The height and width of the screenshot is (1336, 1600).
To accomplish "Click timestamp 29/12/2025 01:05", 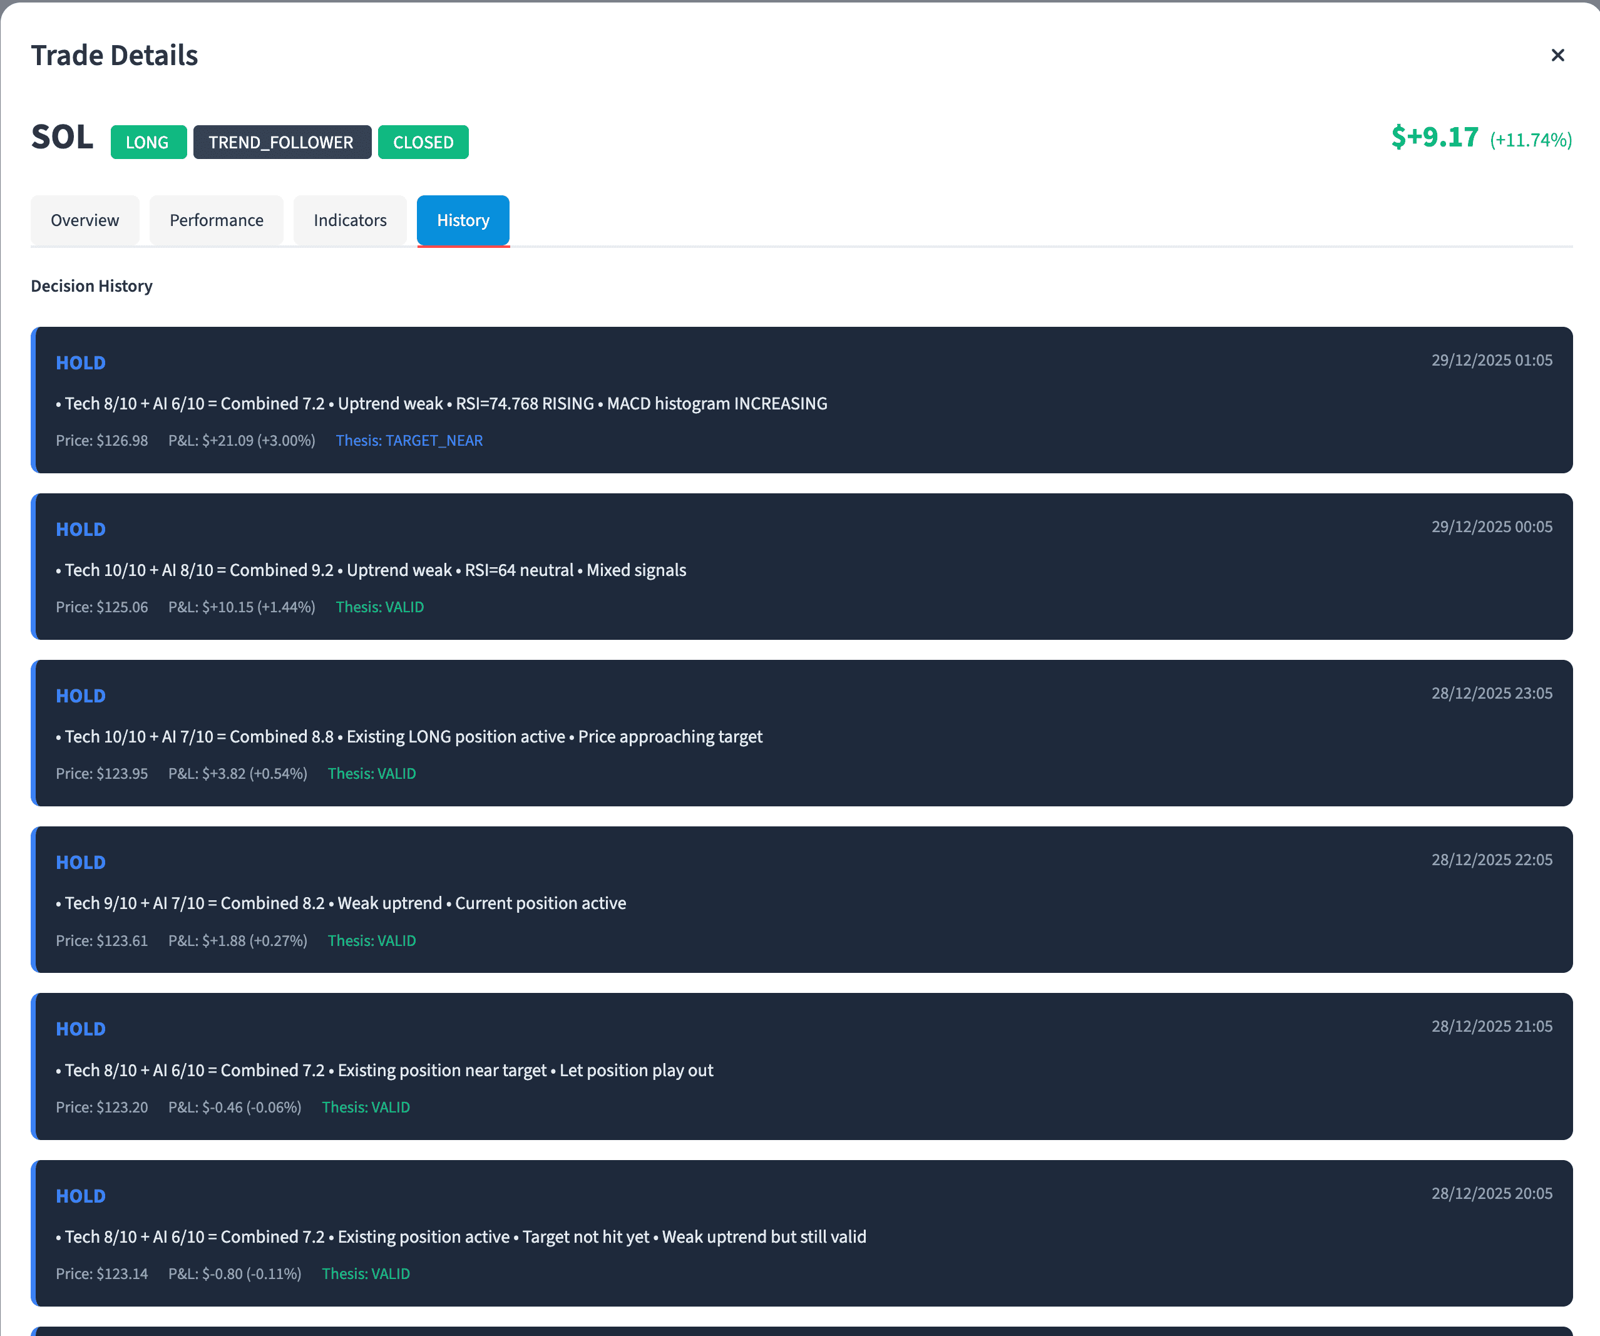I will [x=1491, y=361].
